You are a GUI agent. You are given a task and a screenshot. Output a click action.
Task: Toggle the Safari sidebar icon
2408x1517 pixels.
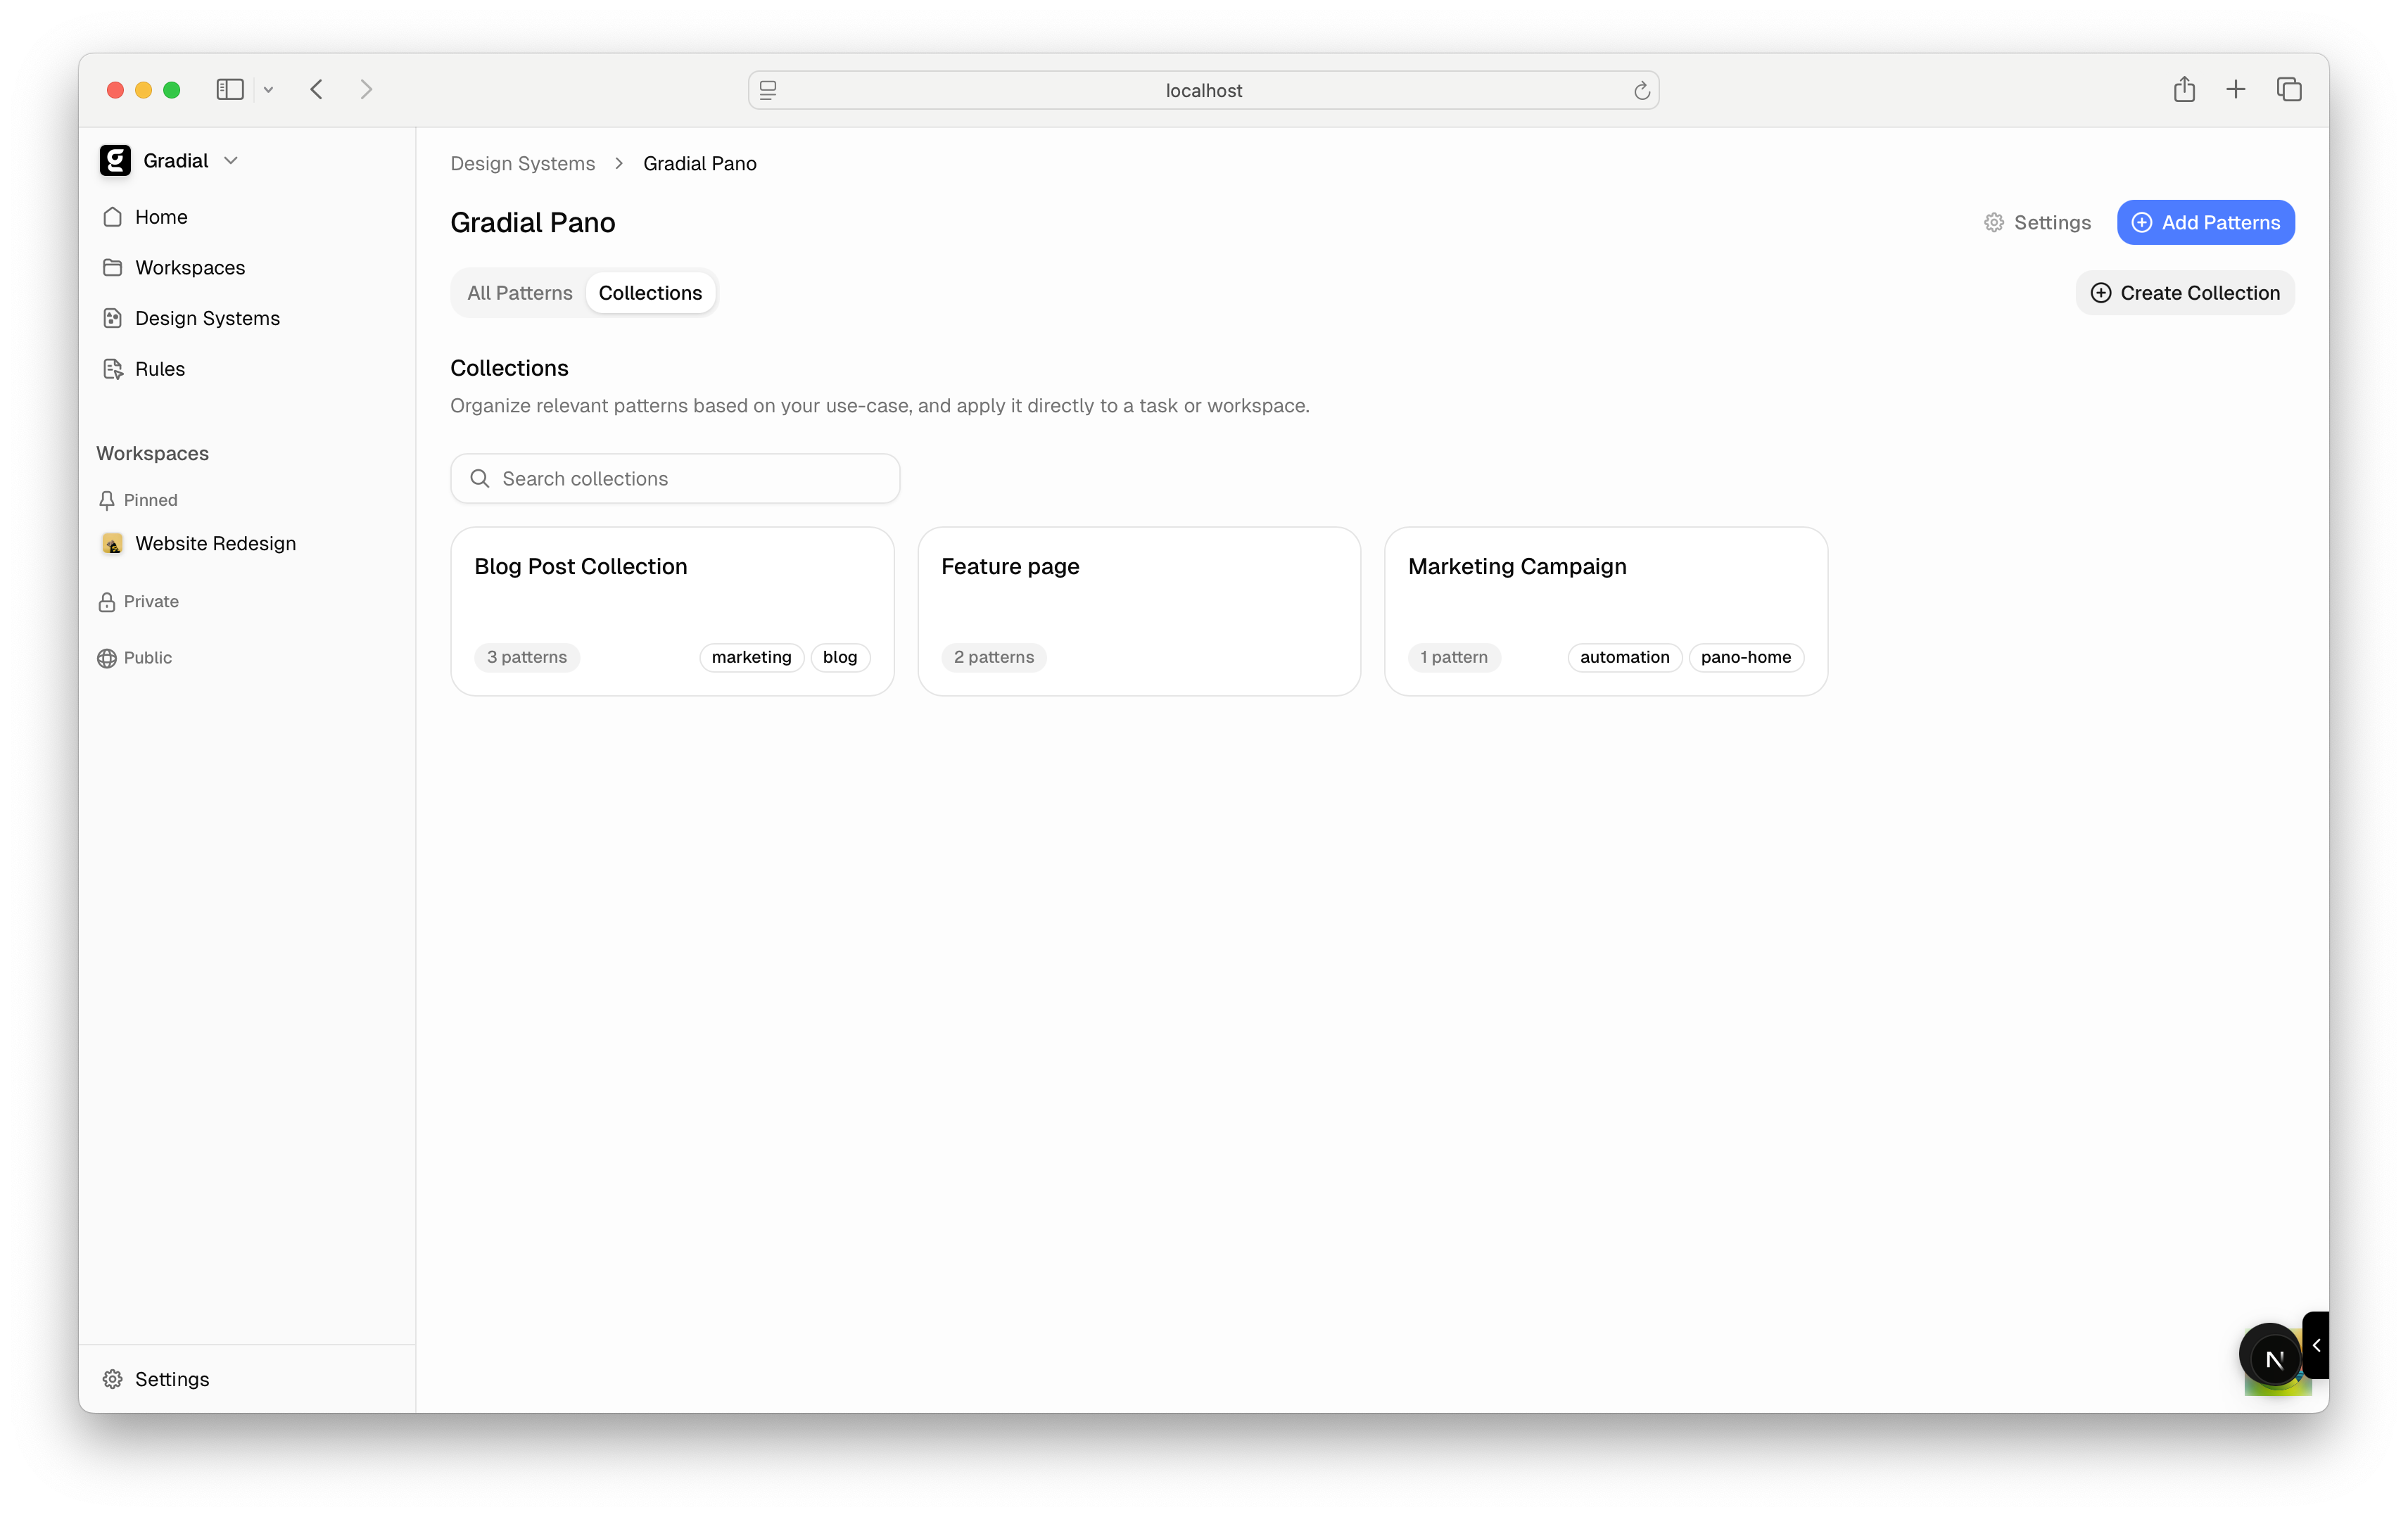229,89
